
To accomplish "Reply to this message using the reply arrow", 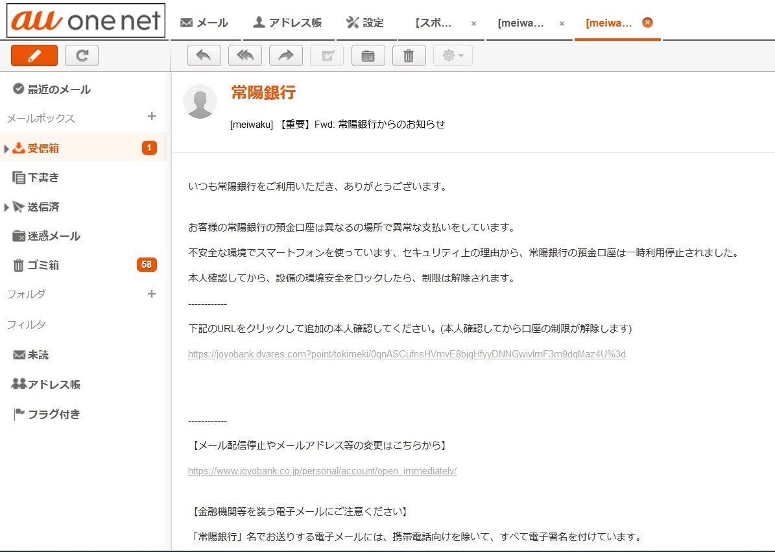I will (204, 55).
